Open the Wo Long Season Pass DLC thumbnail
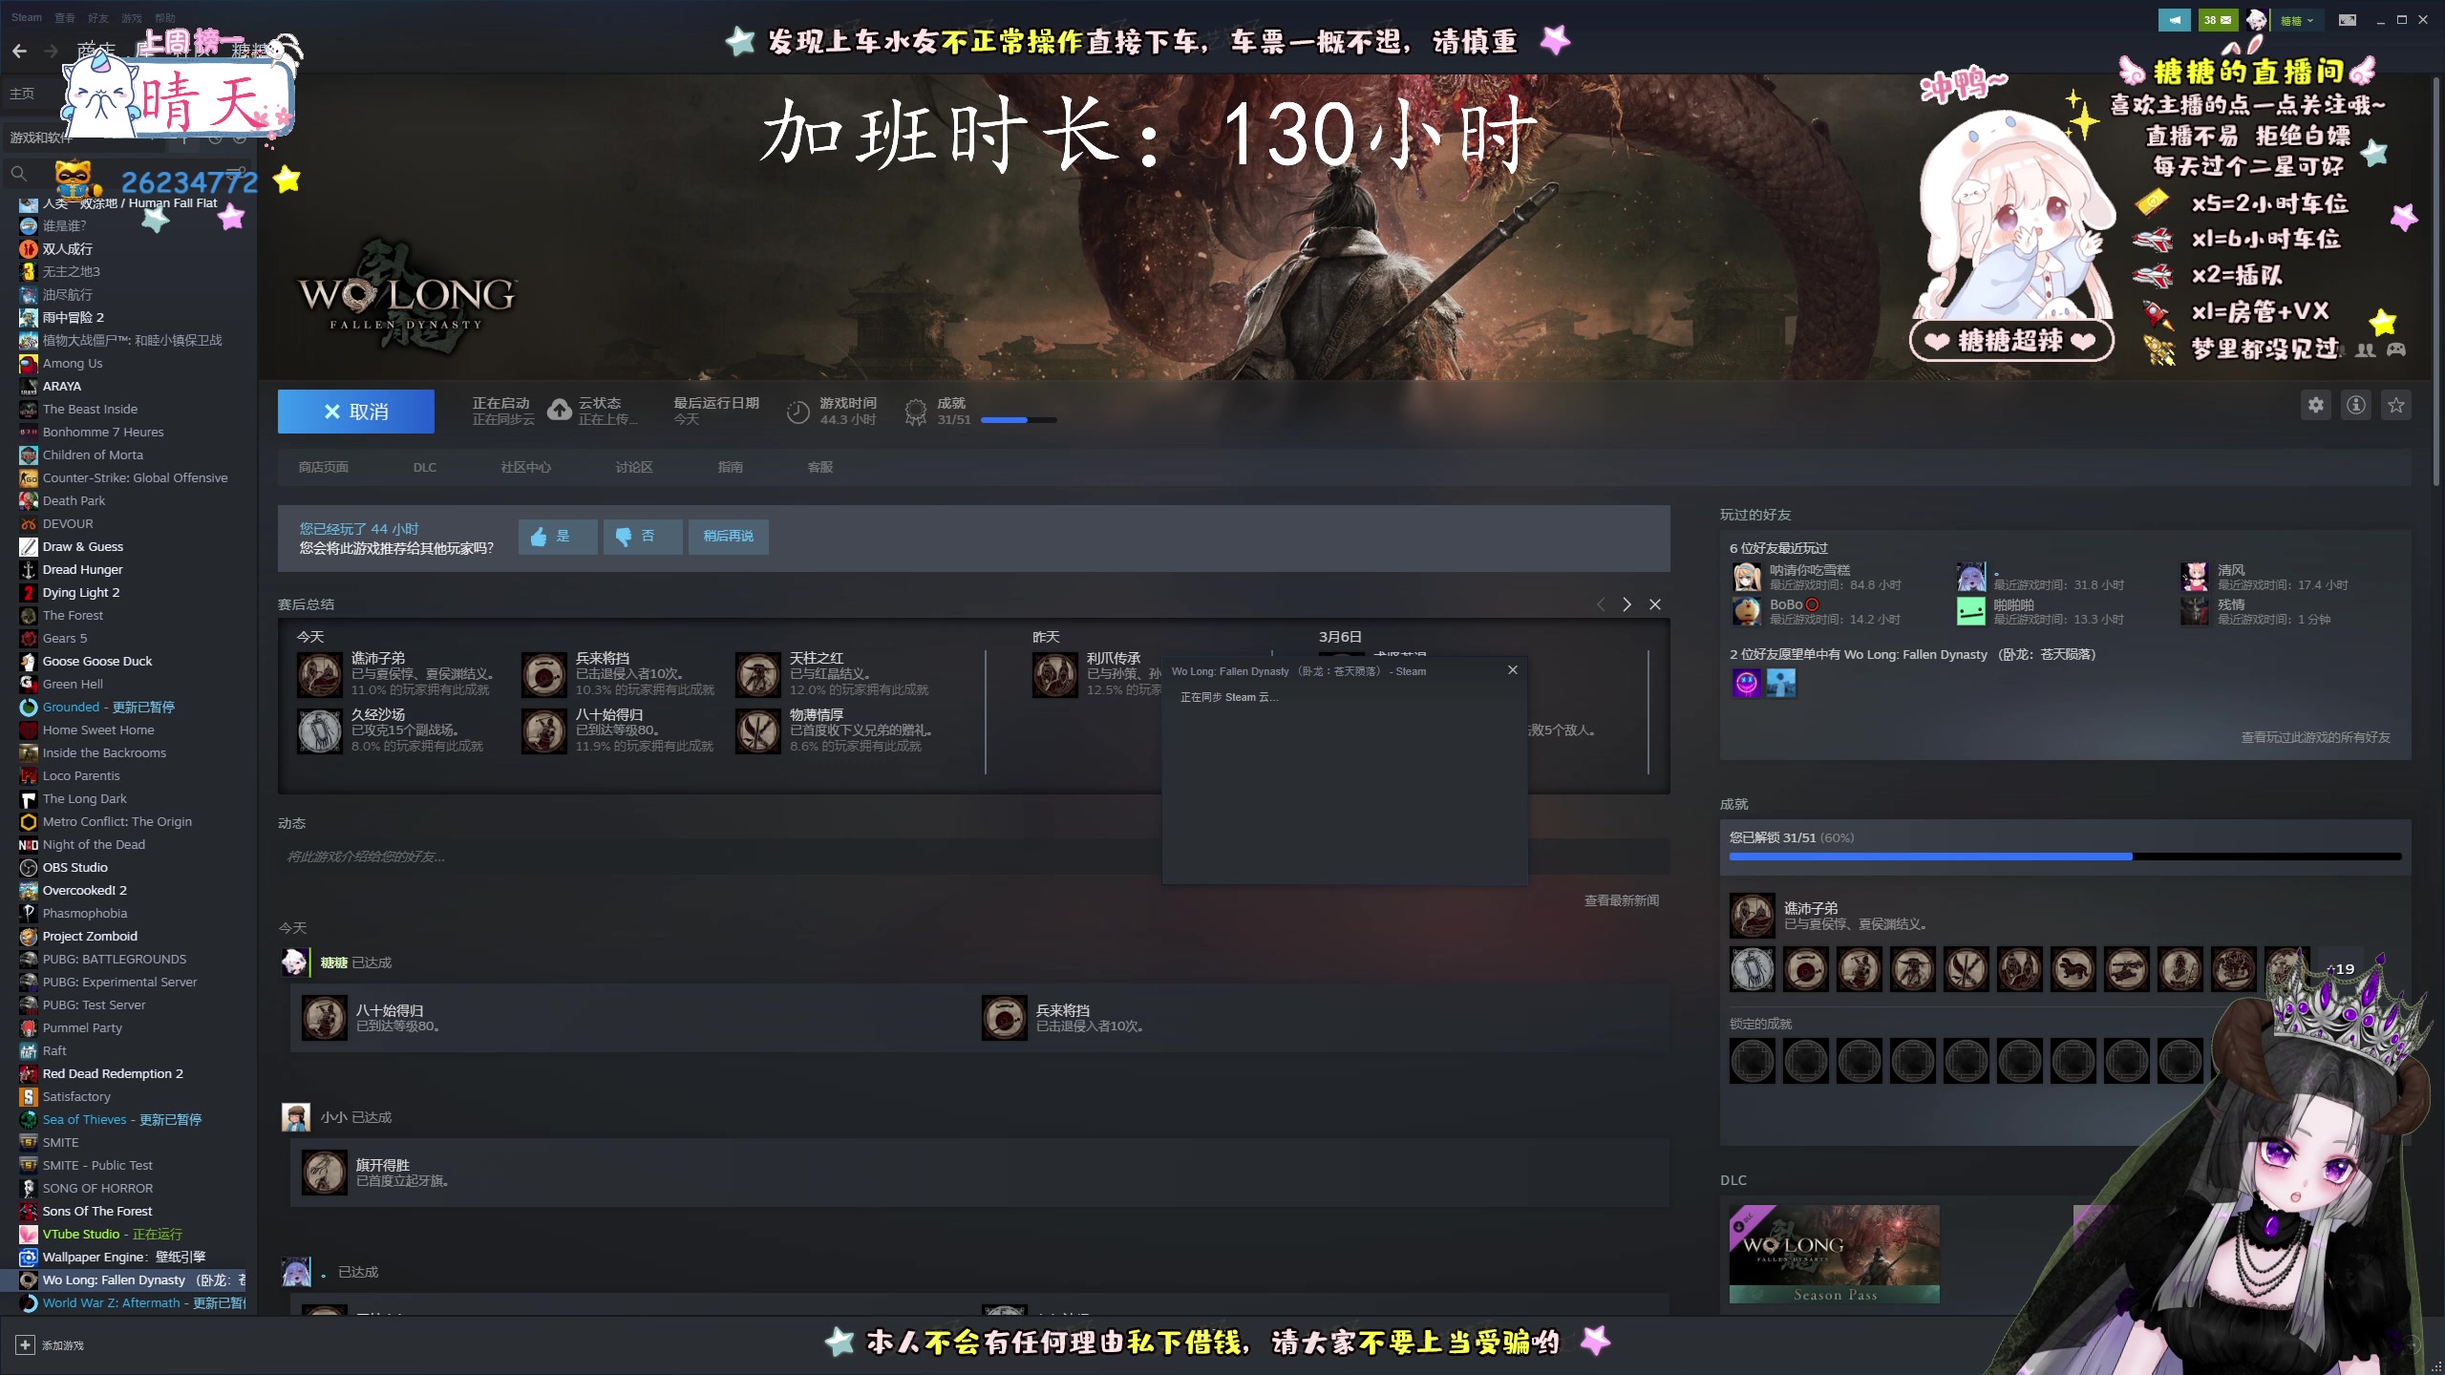The image size is (2445, 1375). click(1834, 1254)
